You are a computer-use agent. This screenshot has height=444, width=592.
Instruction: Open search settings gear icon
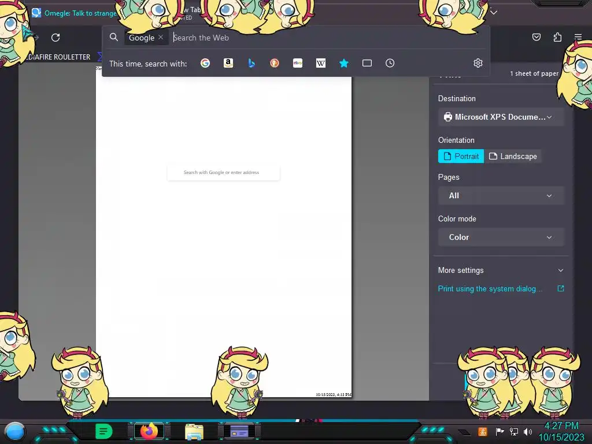click(478, 63)
